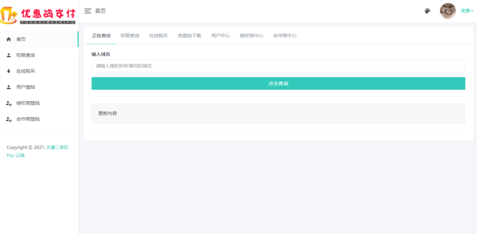Toggle sidebar with the hamburger menu icon
The width and height of the screenshot is (477, 234).
pos(88,11)
